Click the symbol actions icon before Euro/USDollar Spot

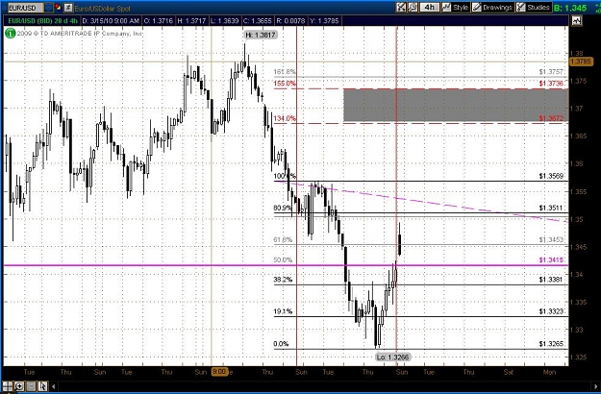(x=68, y=8)
